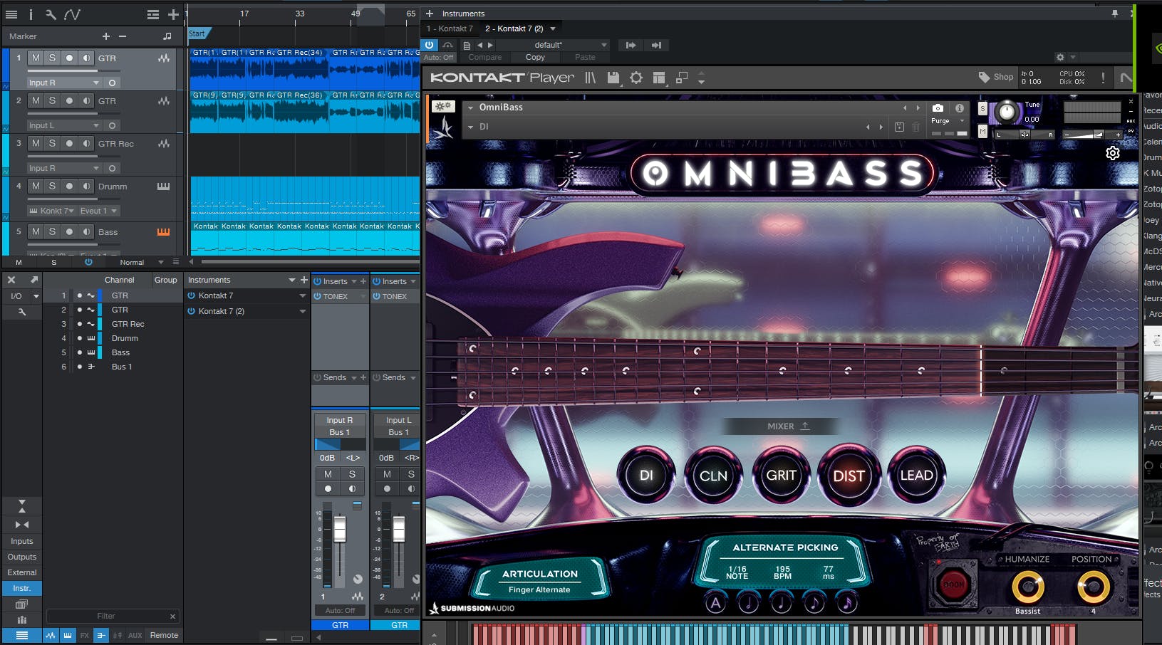Open the Kontakt library browser icon
Screen dimensions: 1162x645
tap(590, 78)
